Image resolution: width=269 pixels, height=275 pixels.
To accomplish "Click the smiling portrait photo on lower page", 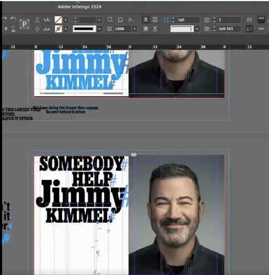I will (x=176, y=215).
